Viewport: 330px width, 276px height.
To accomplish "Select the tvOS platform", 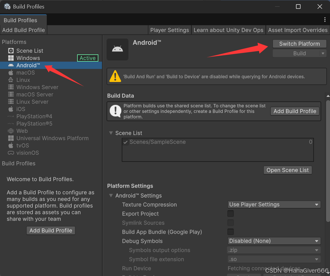I will 51,145.
